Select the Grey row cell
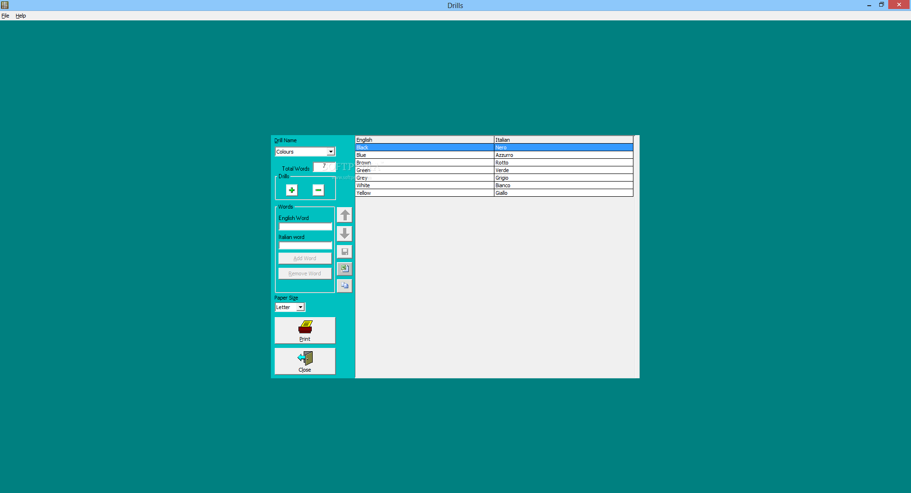 point(425,178)
